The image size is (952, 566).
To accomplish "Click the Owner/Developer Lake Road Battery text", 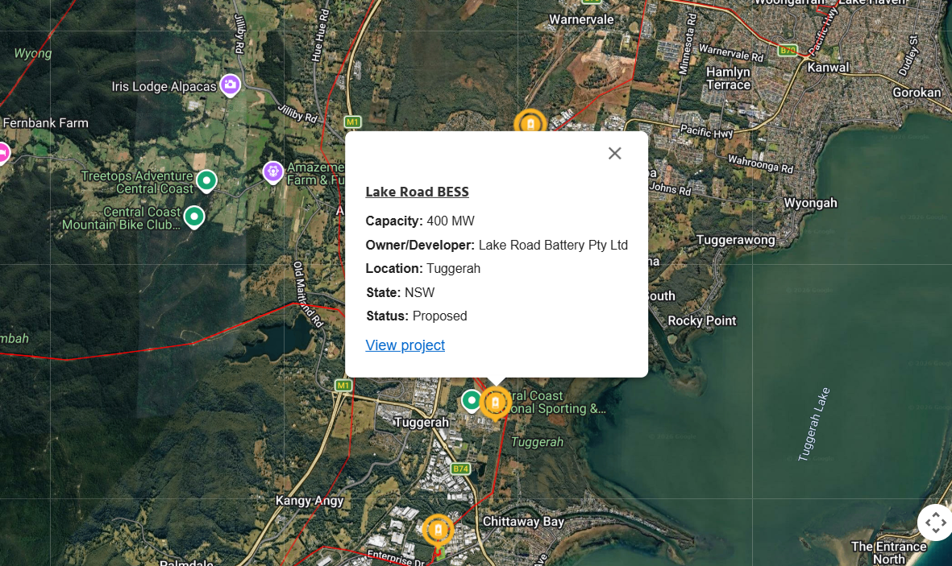I will tap(497, 245).
